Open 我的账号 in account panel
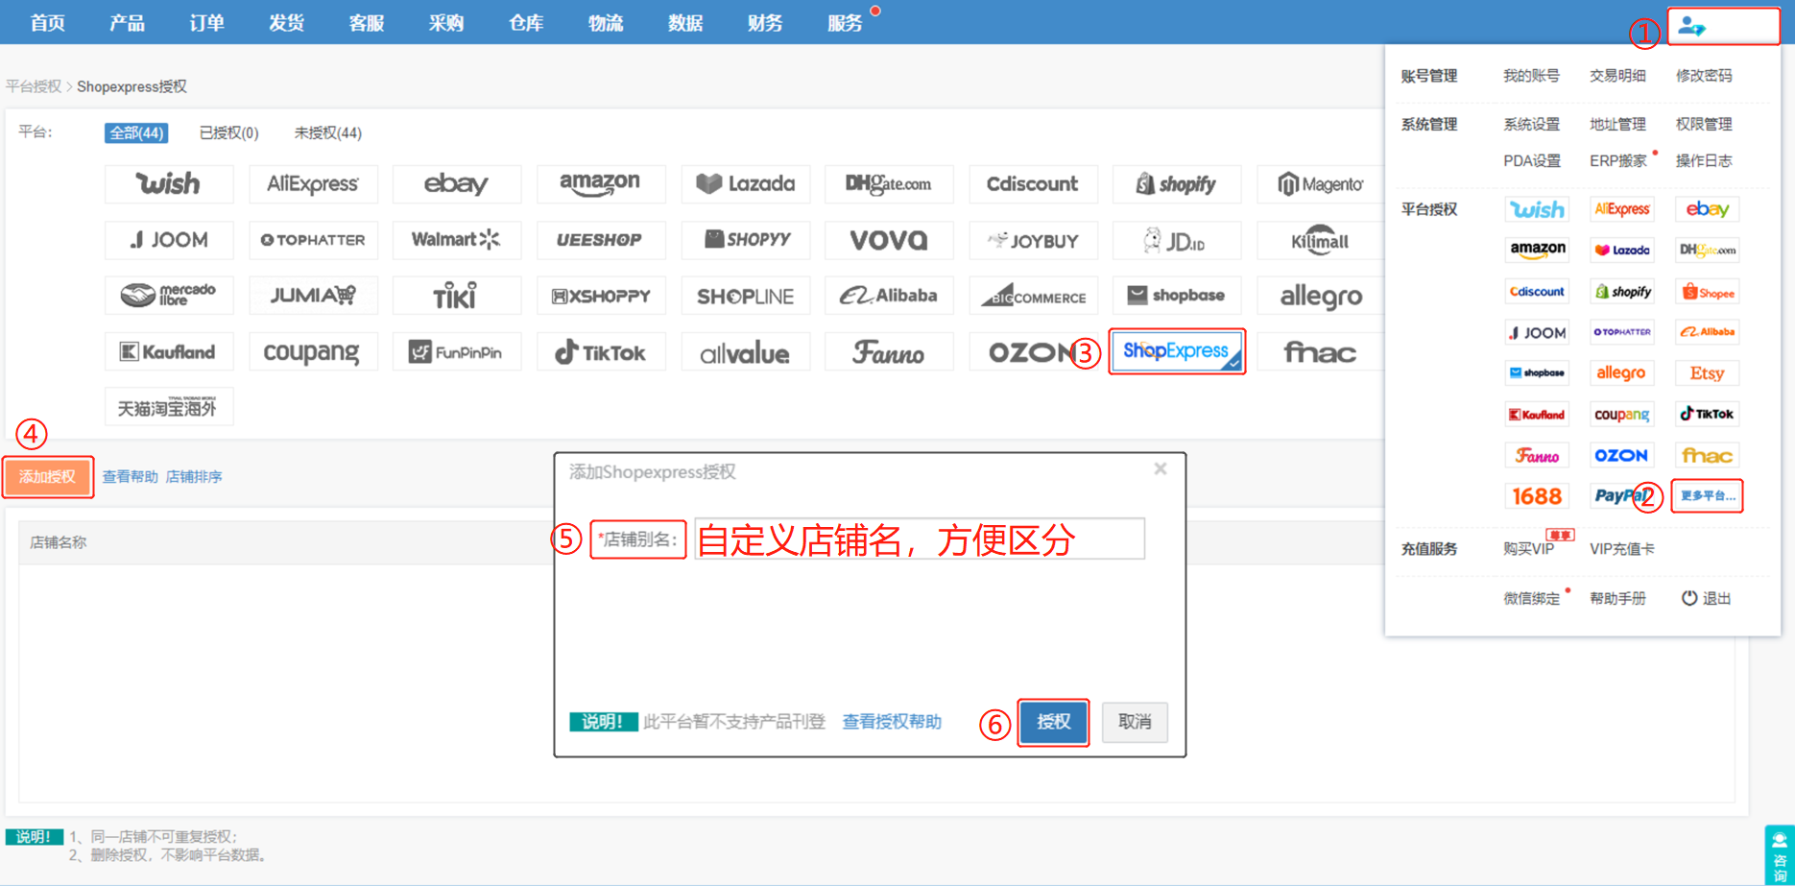1795x886 pixels. point(1531,76)
